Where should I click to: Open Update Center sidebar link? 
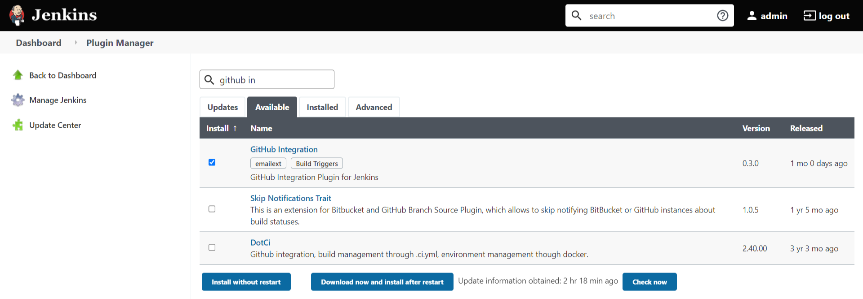click(x=55, y=125)
